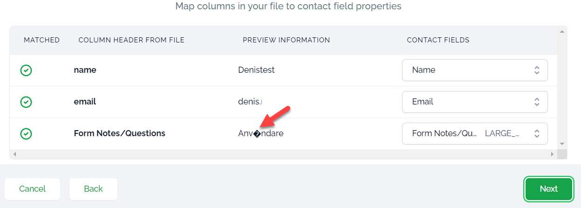Expand the Email contact field dropdown
Viewport: 581px width, 208px height.
point(474,102)
